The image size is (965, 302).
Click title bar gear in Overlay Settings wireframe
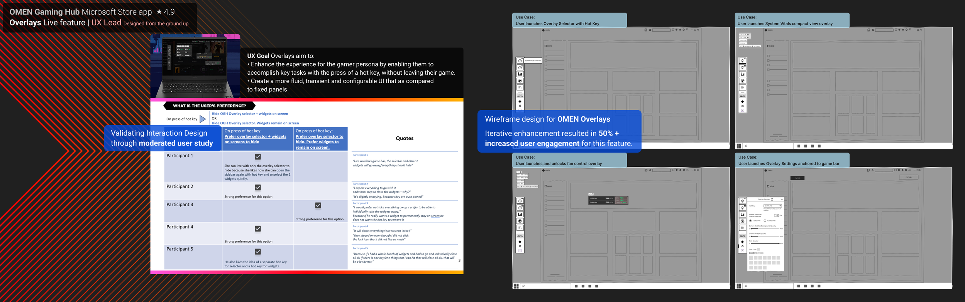(906, 170)
